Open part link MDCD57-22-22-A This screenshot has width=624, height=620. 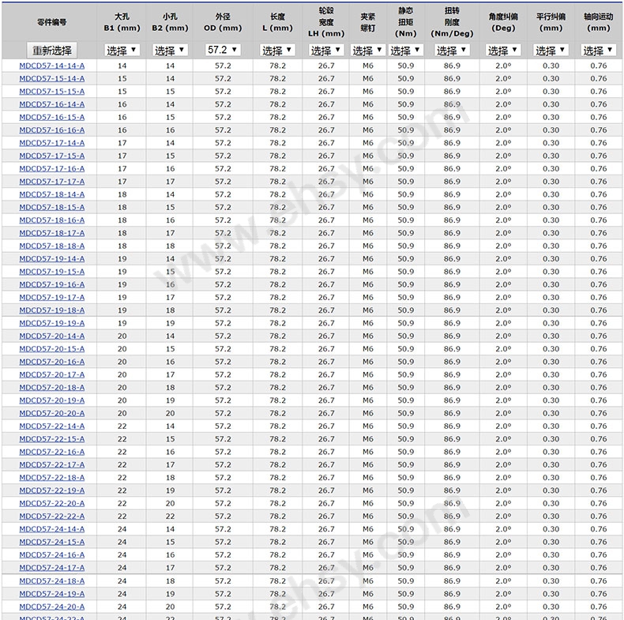tap(51, 516)
